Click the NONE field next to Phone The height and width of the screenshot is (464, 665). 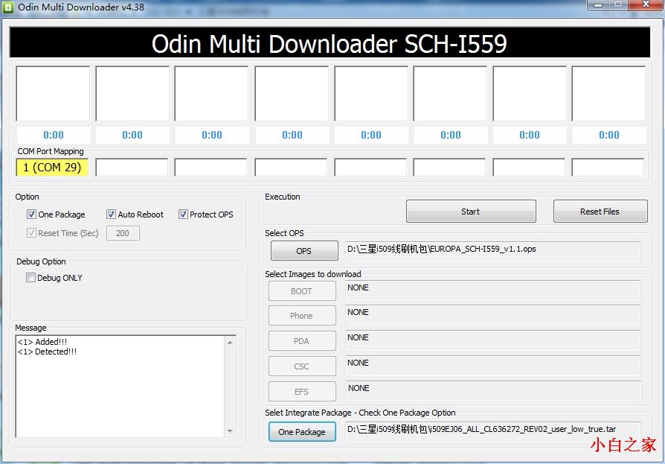(493, 316)
